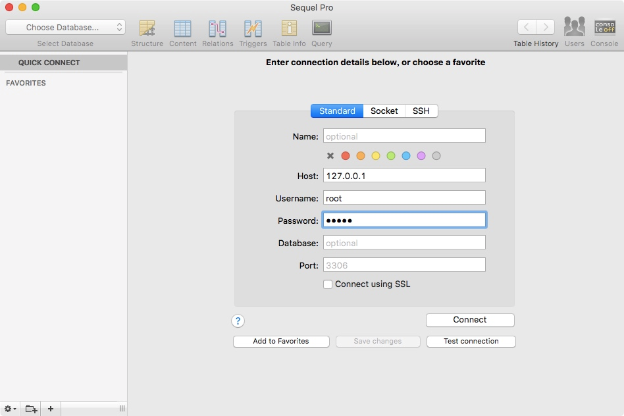The width and height of the screenshot is (624, 416).
Task: Focus the Username input field
Action: (404, 198)
